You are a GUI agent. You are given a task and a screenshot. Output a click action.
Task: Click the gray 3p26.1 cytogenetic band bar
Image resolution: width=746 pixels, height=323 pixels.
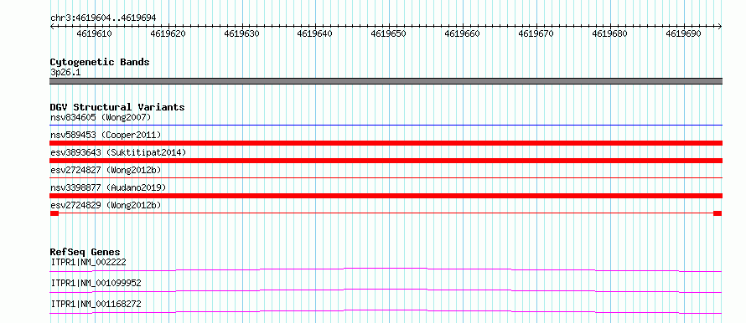(386, 81)
